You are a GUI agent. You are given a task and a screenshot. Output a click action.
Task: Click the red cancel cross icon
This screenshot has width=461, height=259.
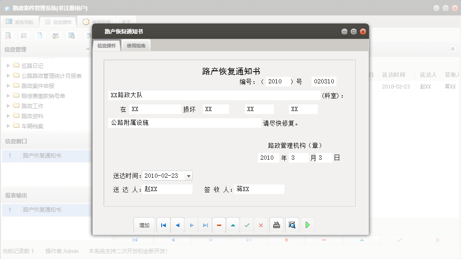(x=261, y=225)
